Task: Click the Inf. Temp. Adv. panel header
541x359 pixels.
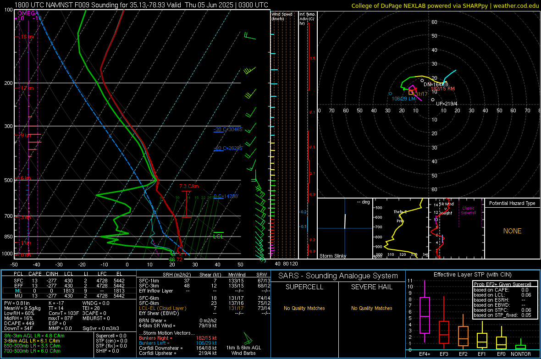Action: point(307,19)
